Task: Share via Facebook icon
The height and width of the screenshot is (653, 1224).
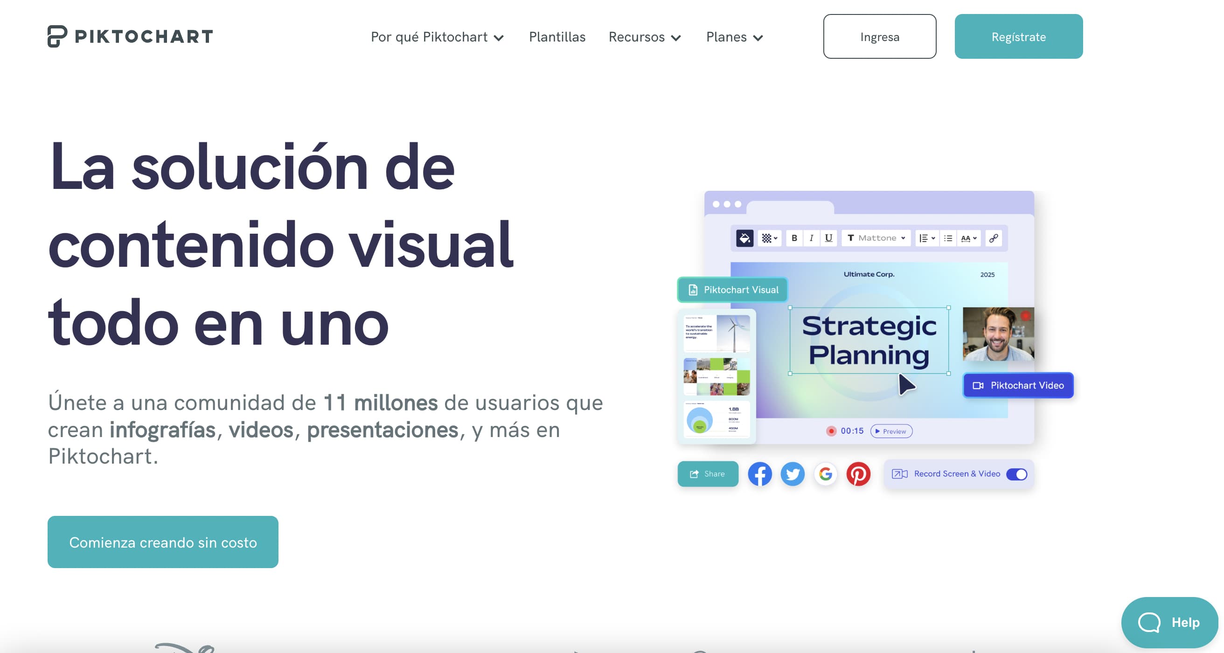Action: pos(760,474)
